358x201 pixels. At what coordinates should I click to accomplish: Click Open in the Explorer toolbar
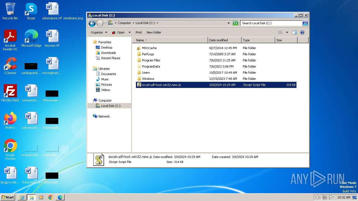pos(119,32)
